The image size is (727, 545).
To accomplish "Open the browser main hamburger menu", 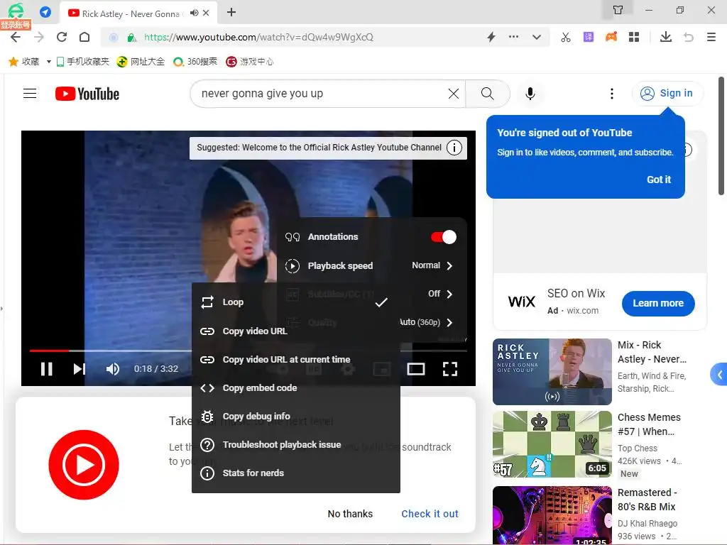I will point(711,37).
